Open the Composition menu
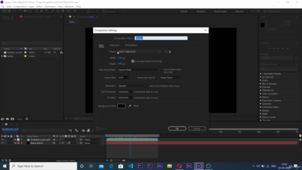This screenshot has height=170, width=302. (20, 7)
